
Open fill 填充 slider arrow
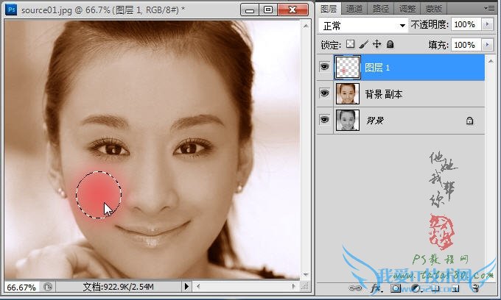coord(487,45)
